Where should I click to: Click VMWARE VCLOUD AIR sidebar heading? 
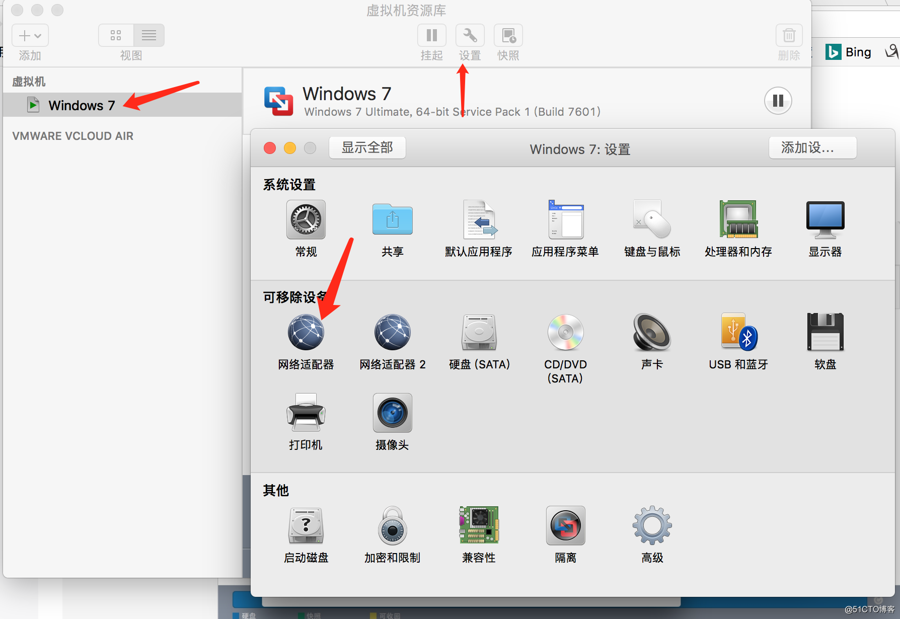73,136
